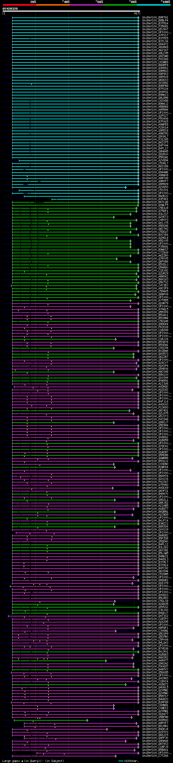
Task: Click the orange ~40% identity legend segment
Action: coord(53,5)
